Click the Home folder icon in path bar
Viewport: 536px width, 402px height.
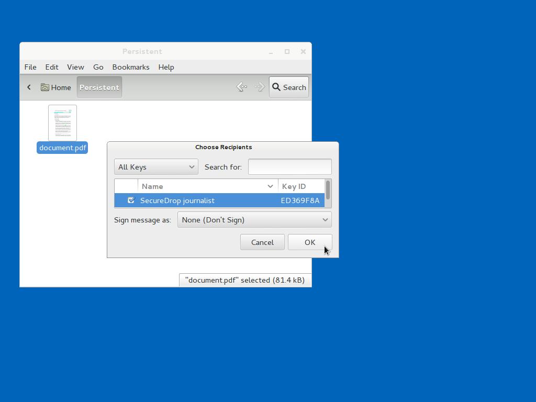pos(46,87)
